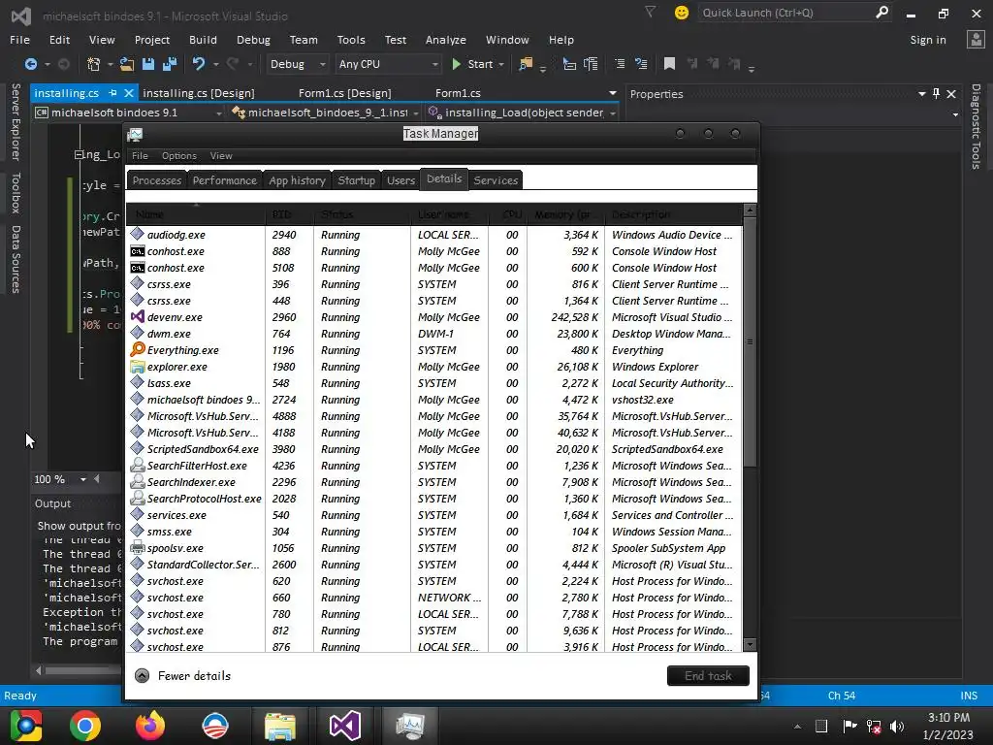The height and width of the screenshot is (745, 993).
Task: Open Google Chrome from the taskbar
Action: (x=85, y=726)
